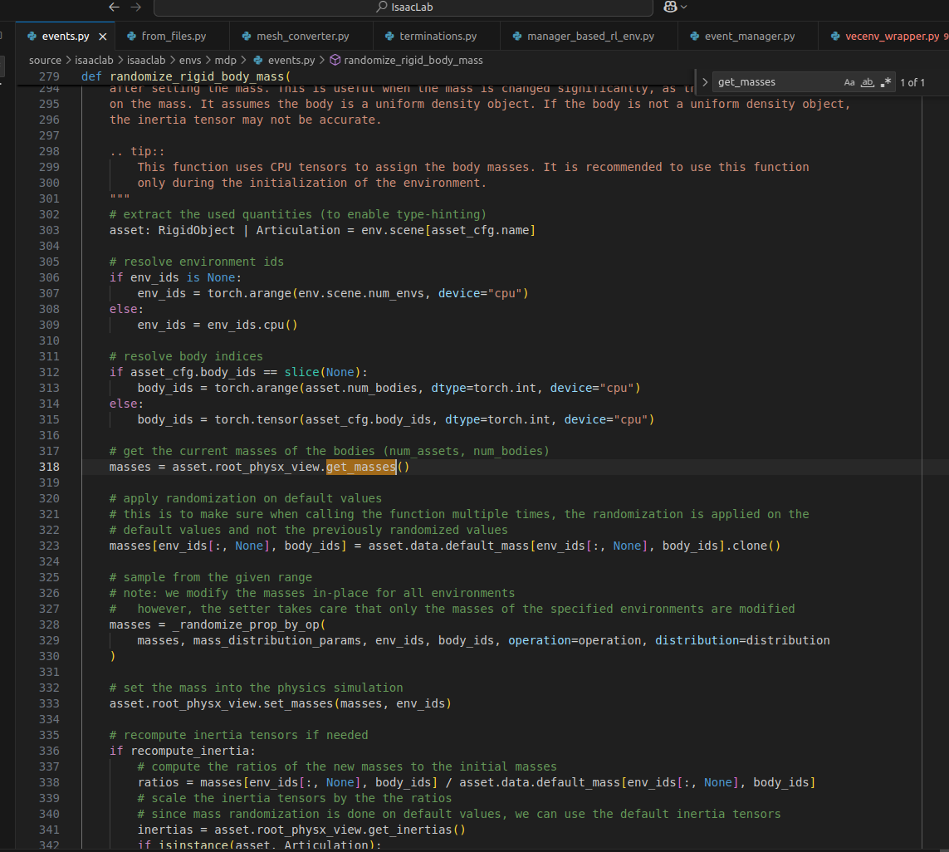Switch to the event_manager.py tab
The height and width of the screenshot is (852, 949).
pyautogui.click(x=749, y=37)
